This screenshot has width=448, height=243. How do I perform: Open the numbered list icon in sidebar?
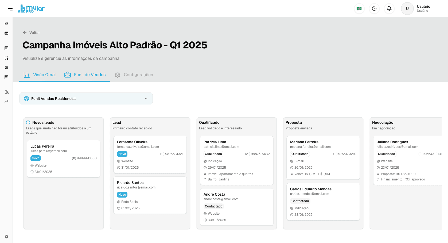tap(6, 67)
